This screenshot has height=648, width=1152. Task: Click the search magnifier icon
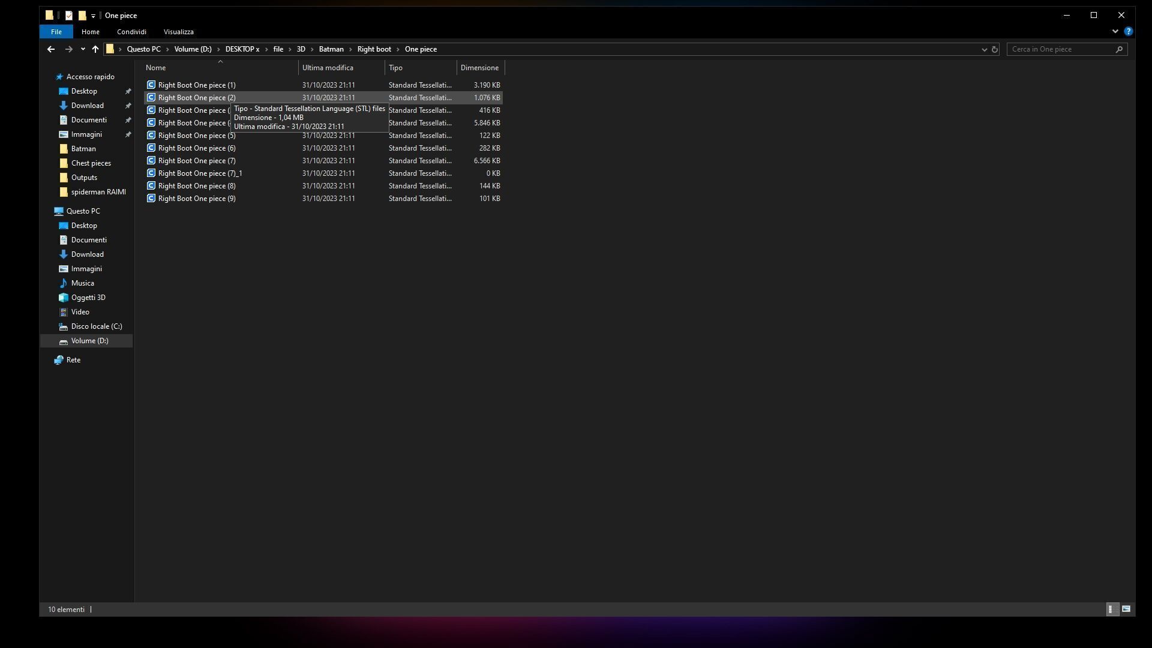1119,49
